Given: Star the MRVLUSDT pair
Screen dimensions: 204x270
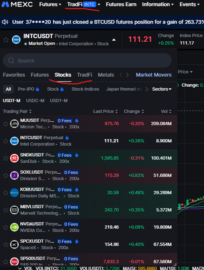Looking at the screenshot, I should pos(6,210).
